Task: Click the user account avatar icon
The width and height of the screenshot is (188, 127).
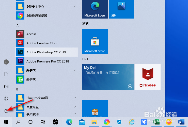Action: (x=6, y=62)
